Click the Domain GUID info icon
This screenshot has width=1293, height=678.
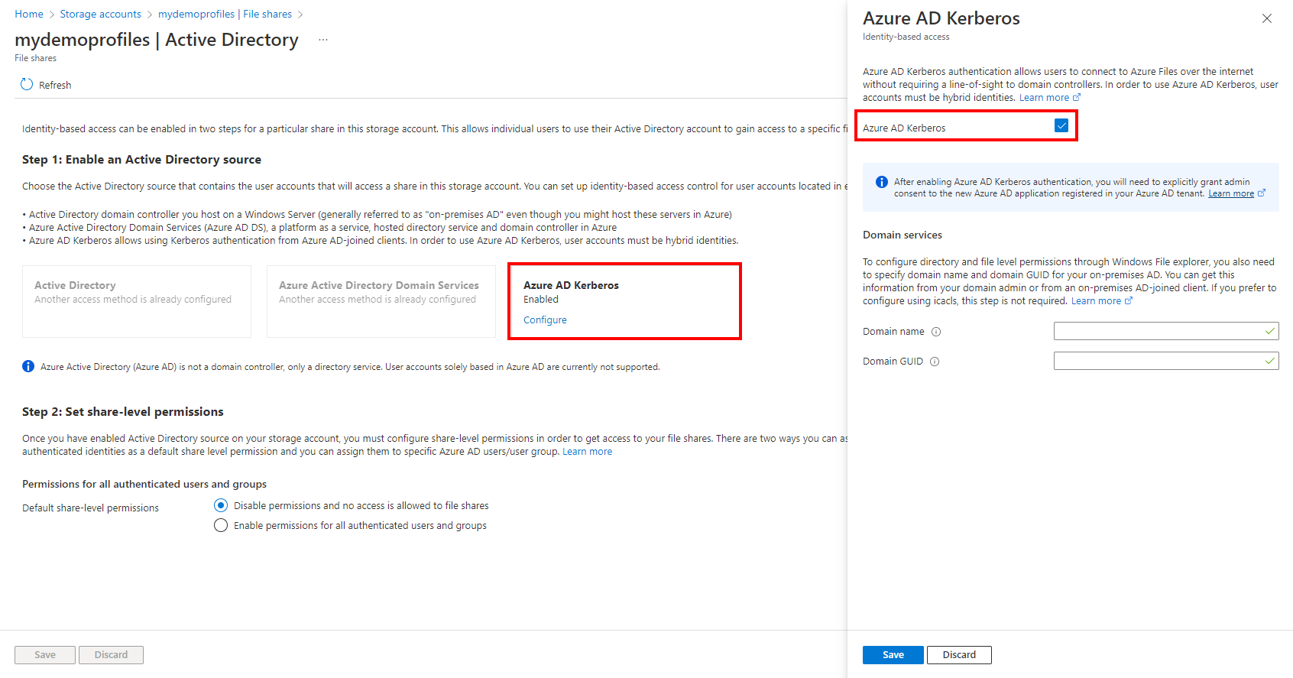click(x=935, y=362)
